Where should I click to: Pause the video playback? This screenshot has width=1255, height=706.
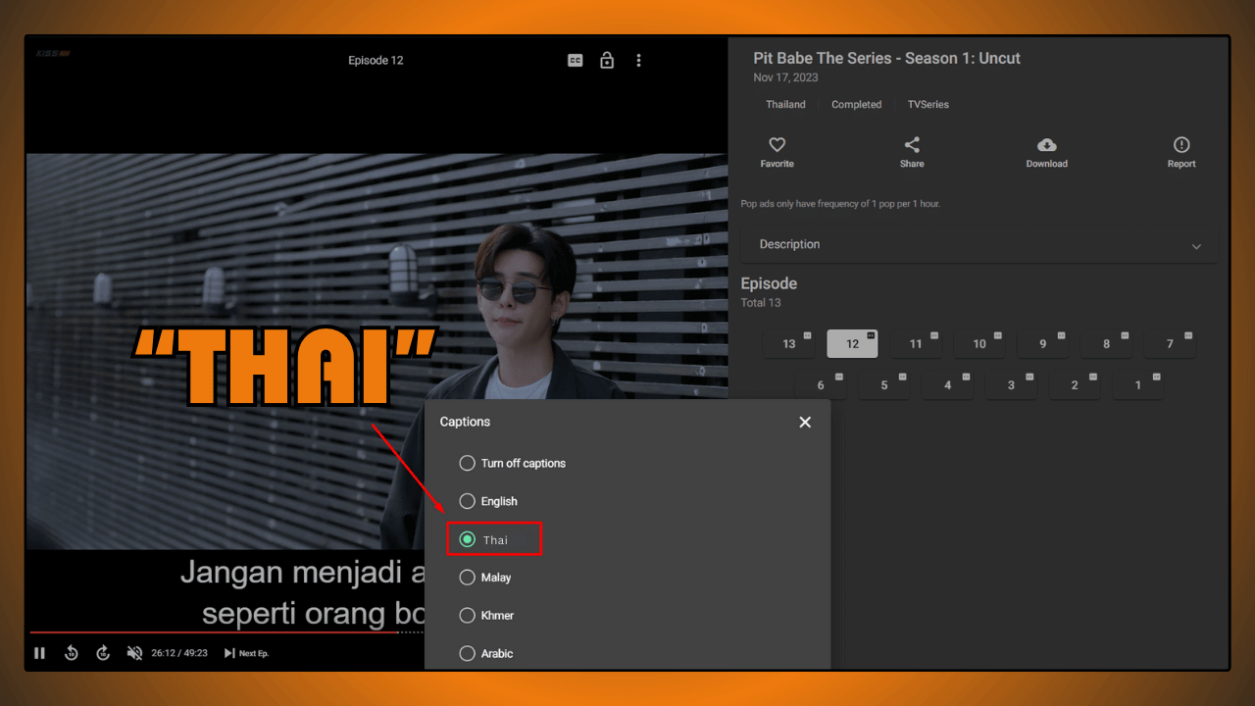[x=40, y=653]
